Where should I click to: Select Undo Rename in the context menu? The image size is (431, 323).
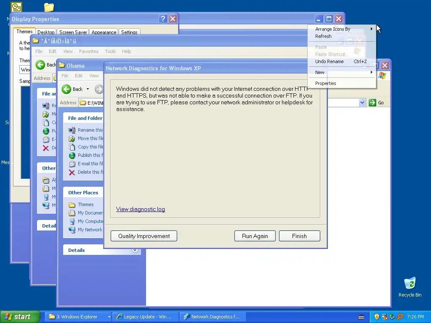coord(342,61)
